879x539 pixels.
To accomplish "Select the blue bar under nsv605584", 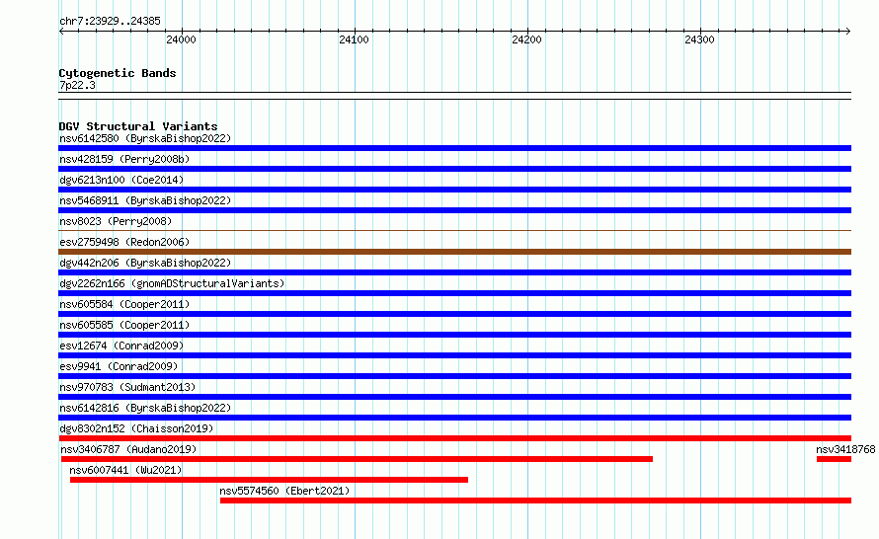I will [454, 314].
